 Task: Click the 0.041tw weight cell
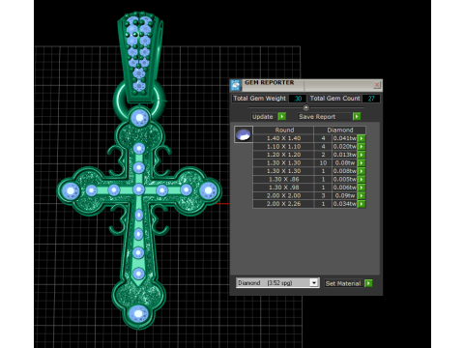coord(345,138)
